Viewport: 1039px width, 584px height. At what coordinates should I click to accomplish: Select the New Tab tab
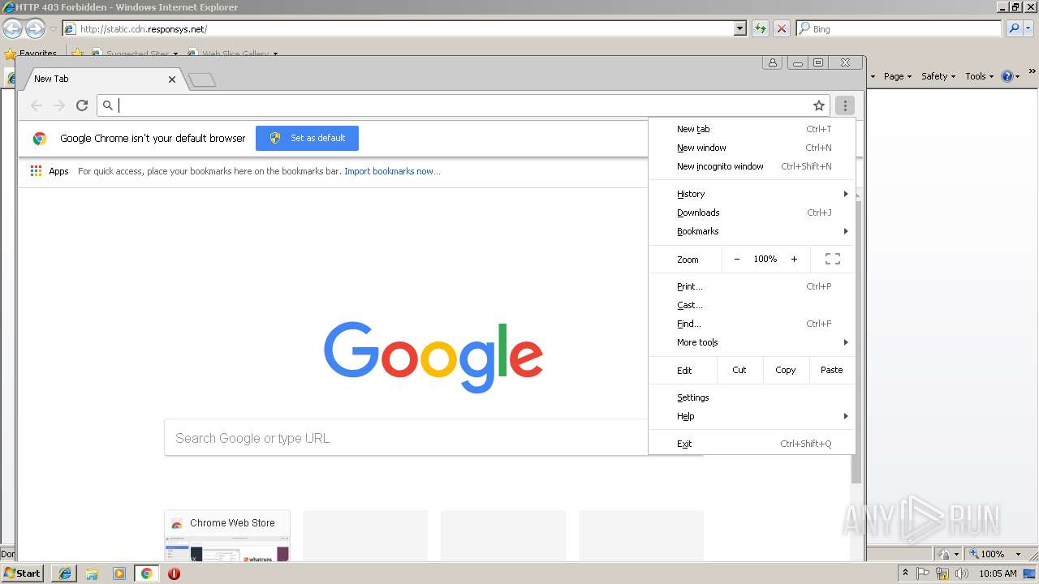click(103, 79)
